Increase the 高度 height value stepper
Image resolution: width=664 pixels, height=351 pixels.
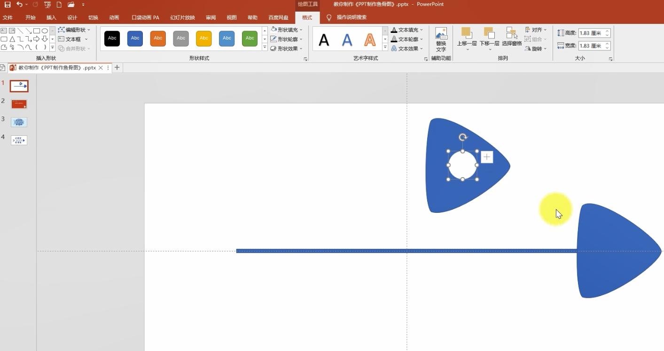coord(607,31)
